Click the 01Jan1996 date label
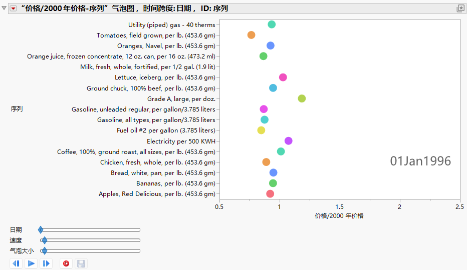Screen dimensions: 467x270 coord(420,161)
